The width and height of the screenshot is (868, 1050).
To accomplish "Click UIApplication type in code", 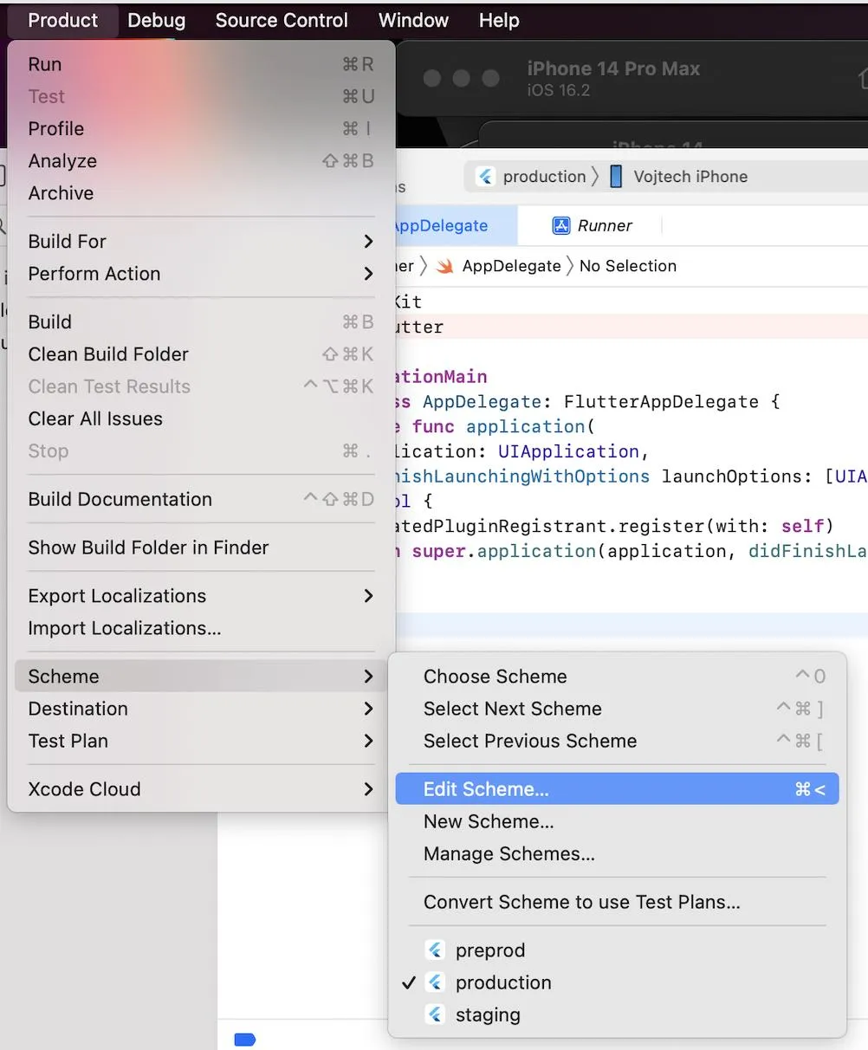I will click(568, 451).
